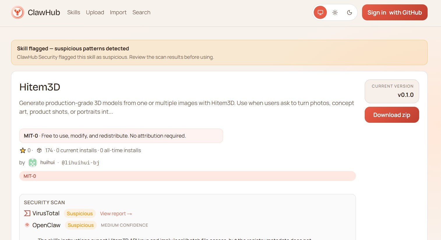Open huihui's avatar image

pyautogui.click(x=32, y=162)
